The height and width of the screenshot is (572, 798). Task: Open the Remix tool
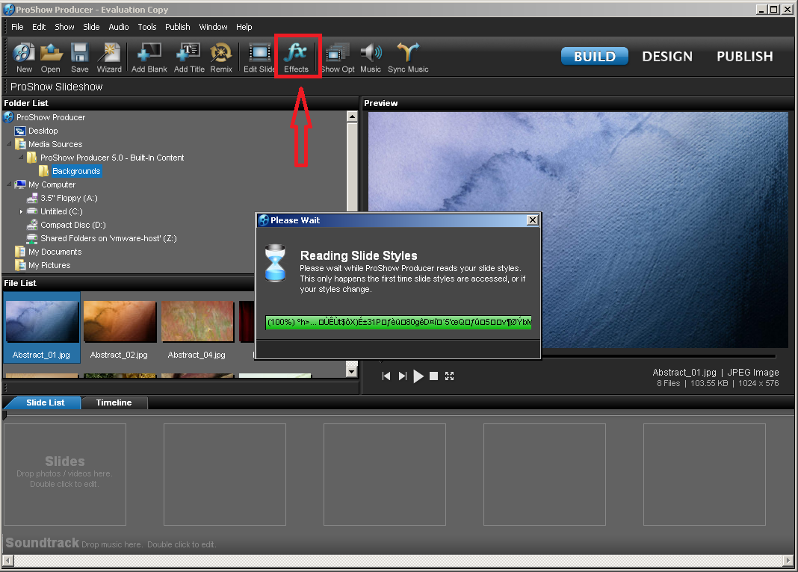click(221, 57)
